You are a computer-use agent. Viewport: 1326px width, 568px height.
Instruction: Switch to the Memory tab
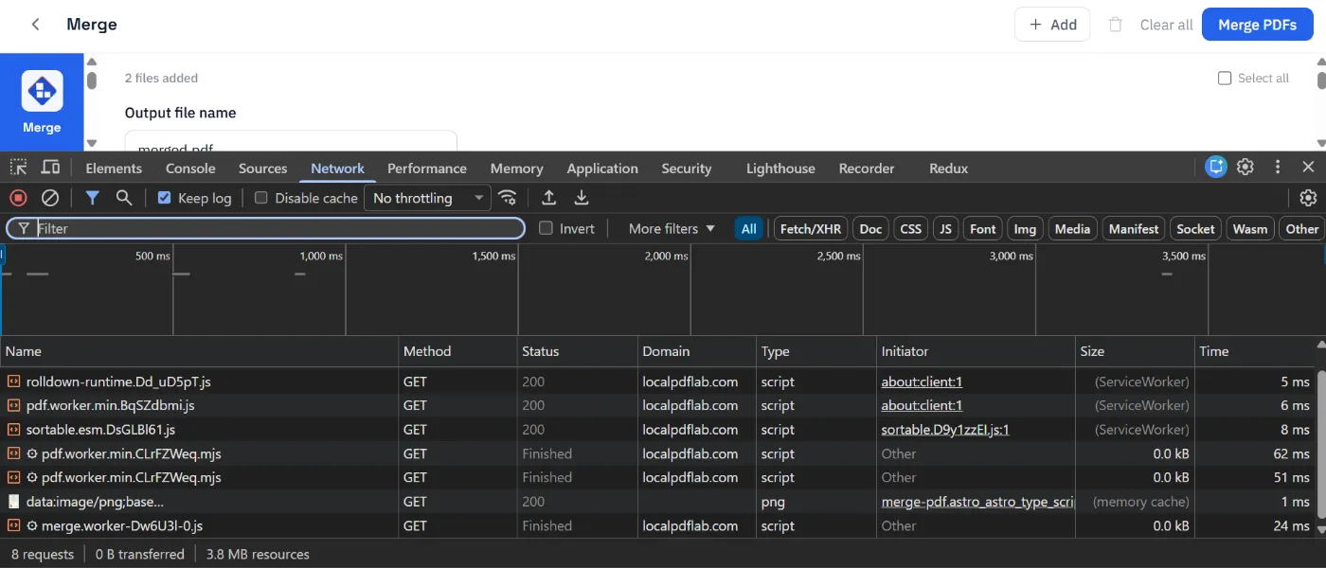click(516, 168)
